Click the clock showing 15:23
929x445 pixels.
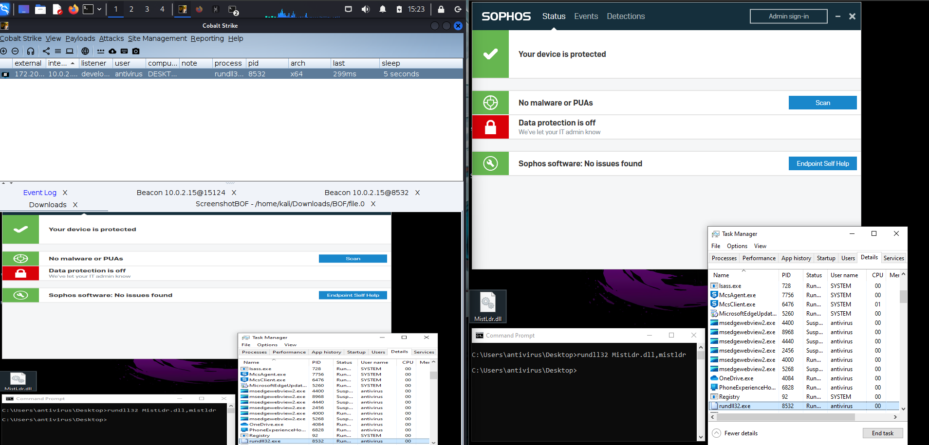point(416,9)
